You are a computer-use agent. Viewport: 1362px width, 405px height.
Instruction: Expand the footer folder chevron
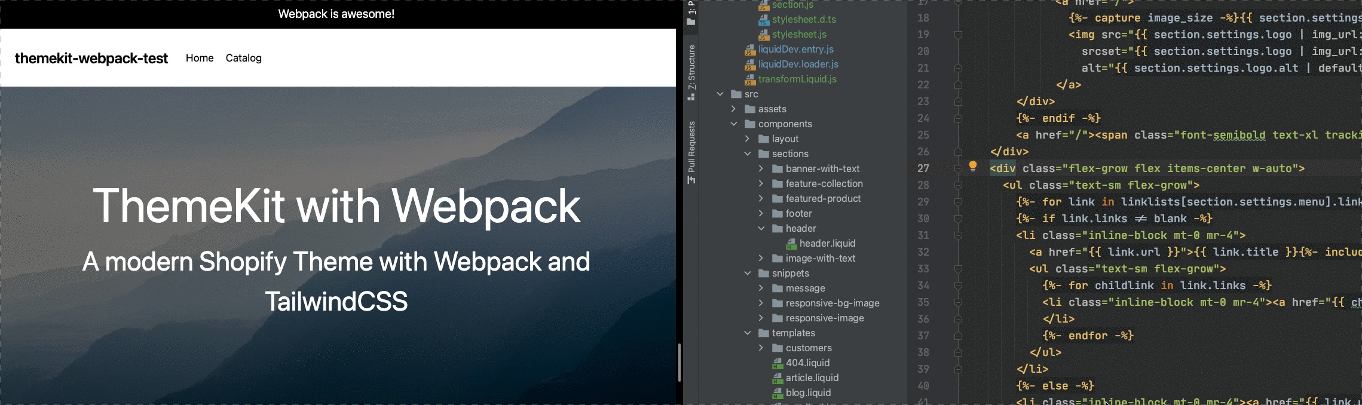click(761, 213)
